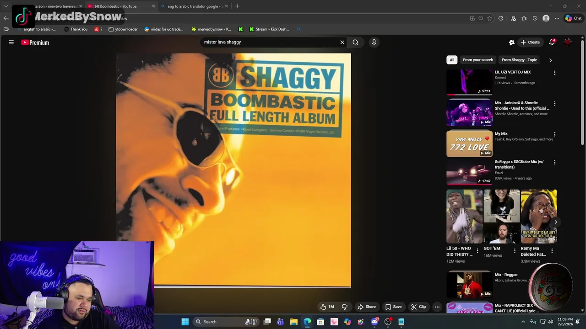Screen dimensions: 586x329
Task: Open the Ask AI sparkle icon near Create
Action: pyautogui.click(x=511, y=42)
